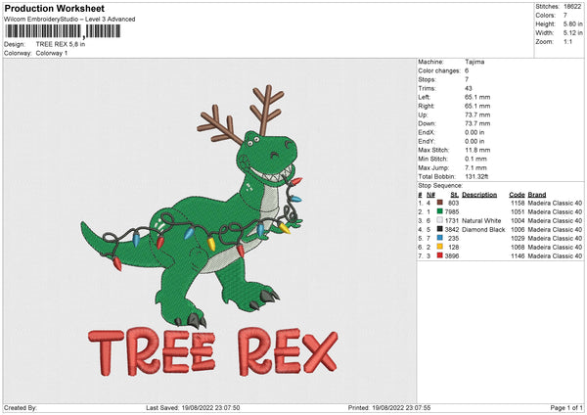Select the Diamond Black color swatch
587x415 pixels.
[x=440, y=229]
